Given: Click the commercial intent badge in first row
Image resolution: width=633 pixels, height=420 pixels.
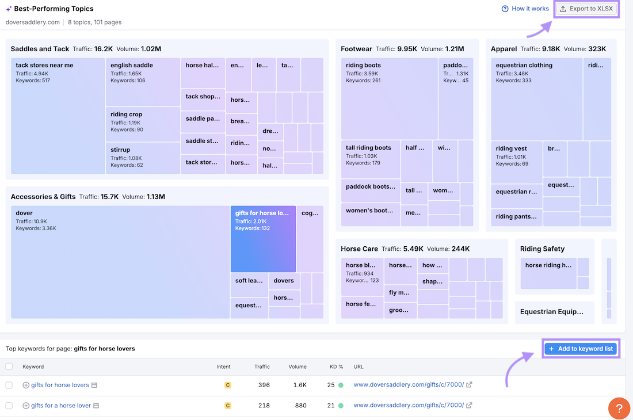Looking at the screenshot, I should tap(227, 385).
